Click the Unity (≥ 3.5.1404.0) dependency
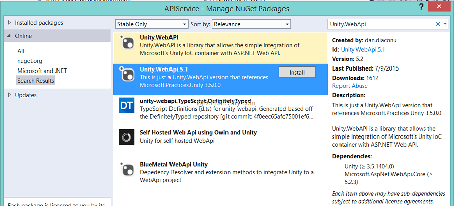 369,166
